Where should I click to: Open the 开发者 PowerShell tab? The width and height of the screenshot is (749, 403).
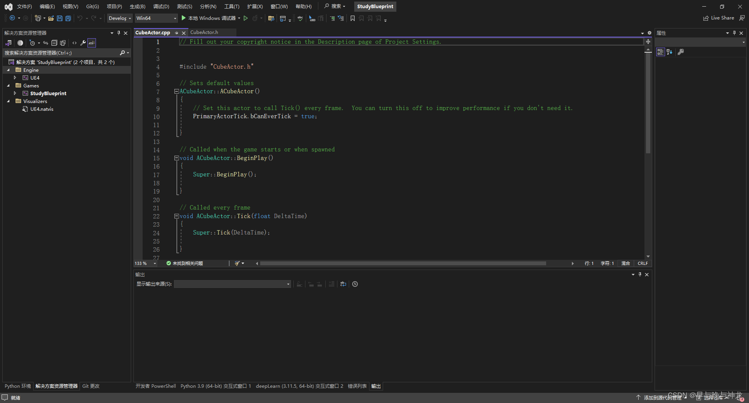point(156,386)
